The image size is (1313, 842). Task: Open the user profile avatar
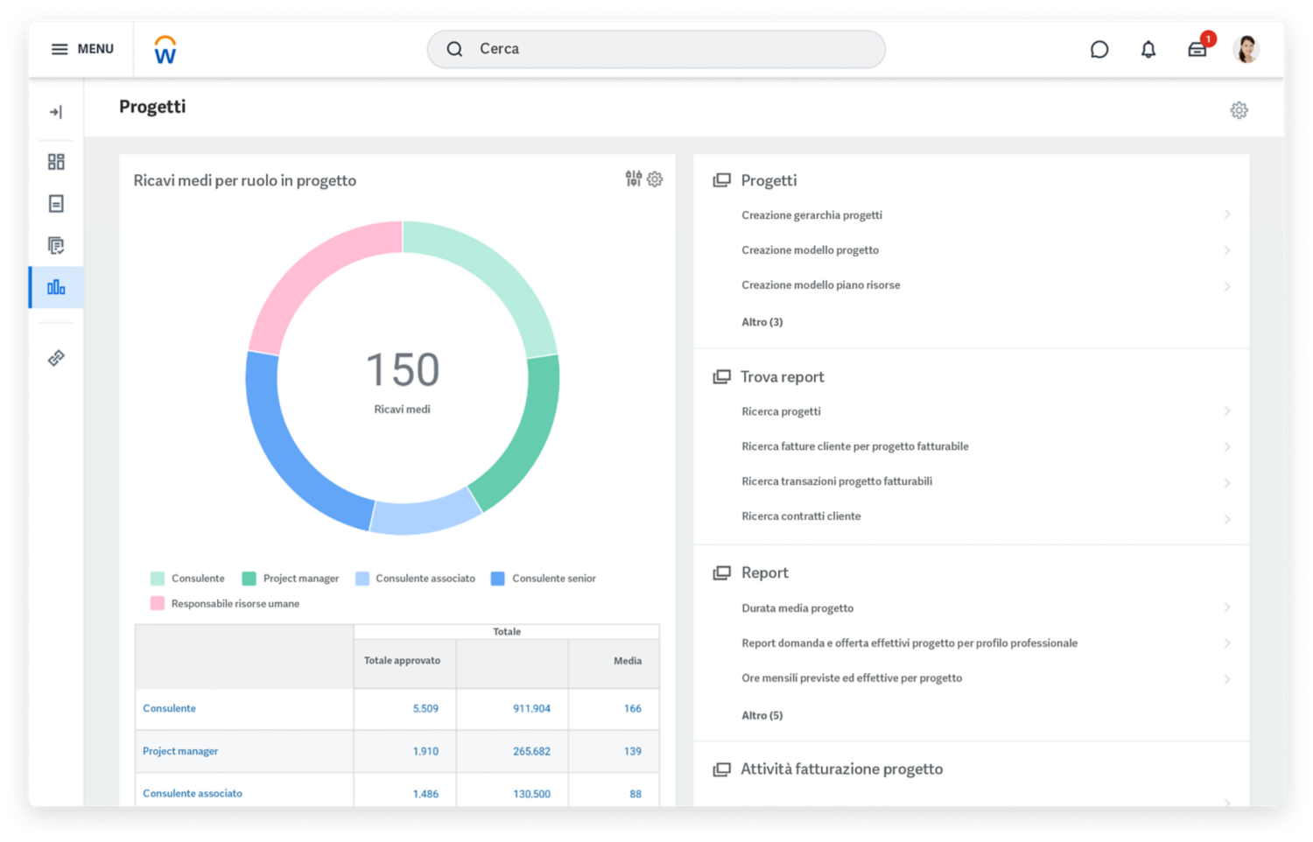(1246, 49)
